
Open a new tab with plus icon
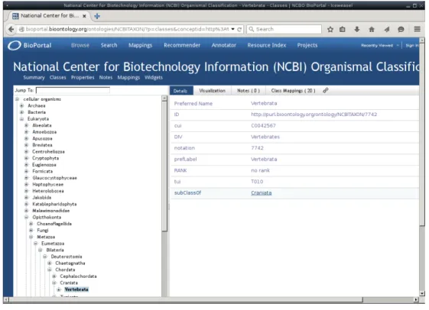(x=97, y=16)
